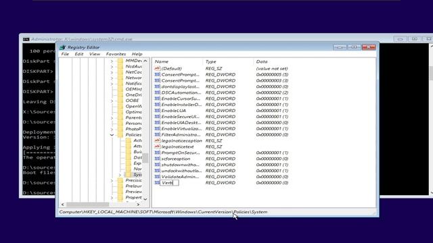The width and height of the screenshot is (433, 243).
Task: Select the EnableCursorSu... value icon
Action: 158,99
